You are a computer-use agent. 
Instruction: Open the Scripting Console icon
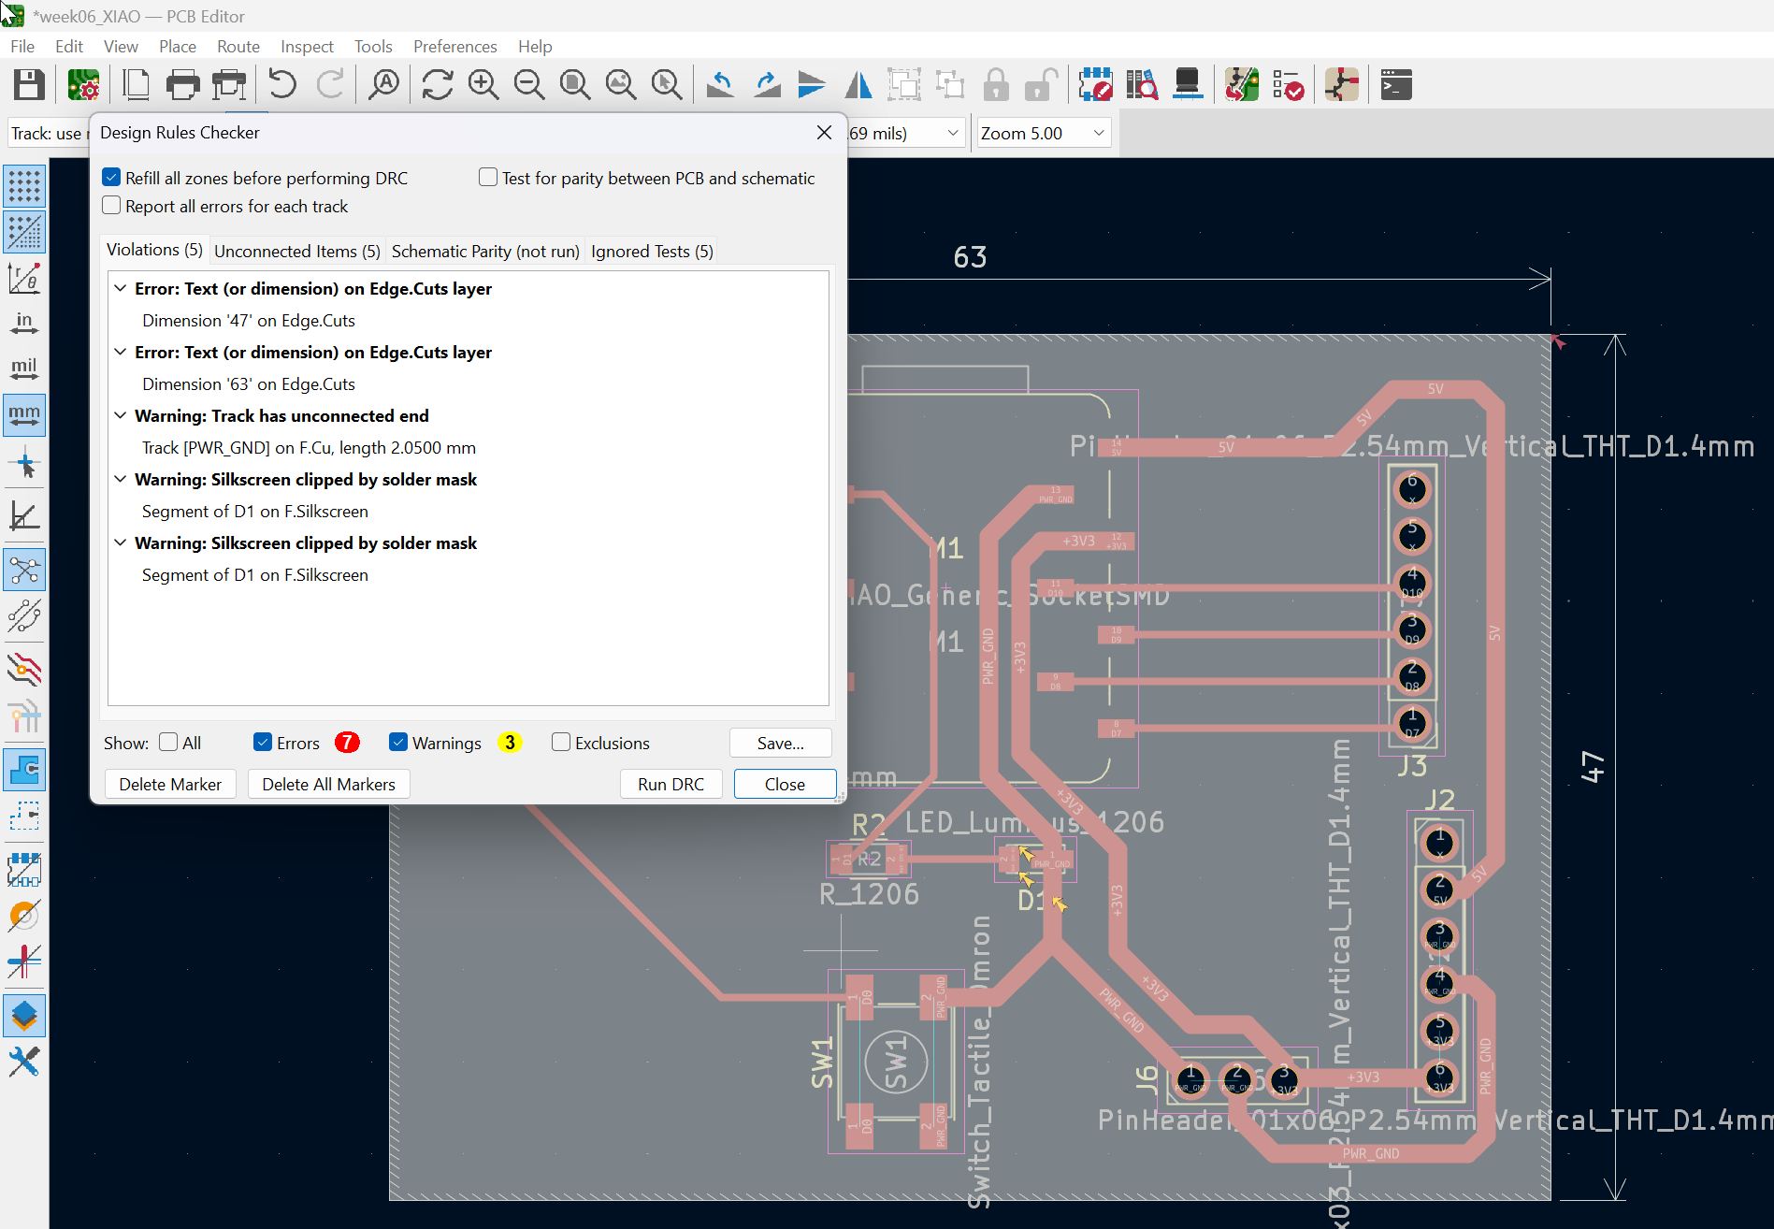[x=1395, y=85]
